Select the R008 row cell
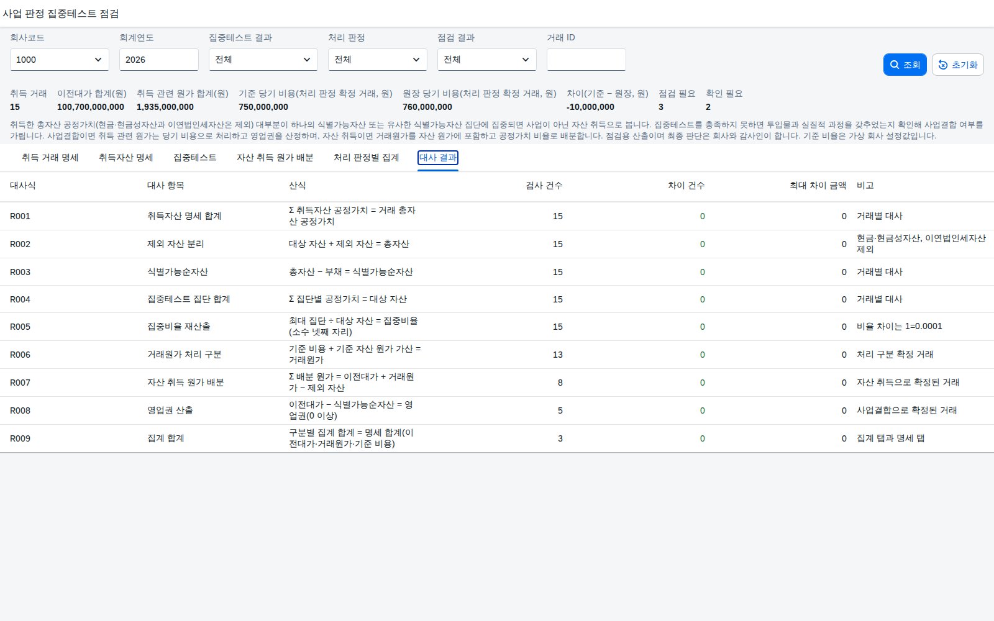 [x=20, y=410]
